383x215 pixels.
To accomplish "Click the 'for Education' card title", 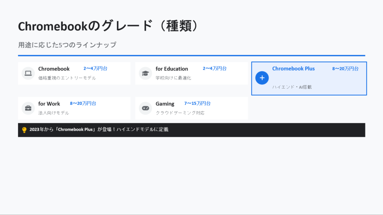I will [172, 69].
